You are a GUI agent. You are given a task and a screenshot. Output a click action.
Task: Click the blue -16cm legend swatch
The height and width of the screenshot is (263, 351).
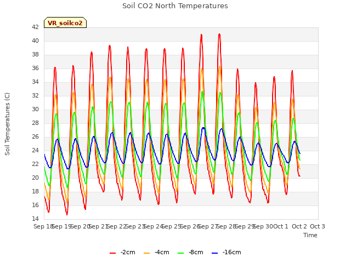(x=214, y=253)
